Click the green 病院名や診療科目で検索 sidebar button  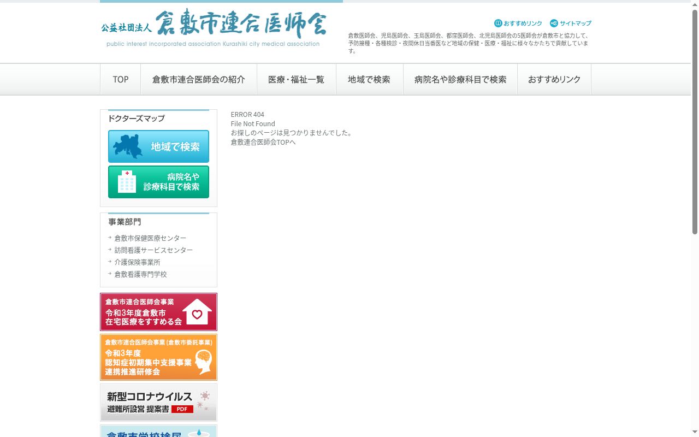coord(158,182)
